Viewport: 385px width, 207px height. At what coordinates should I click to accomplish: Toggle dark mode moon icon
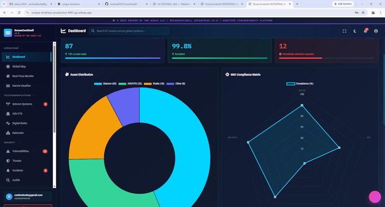(355, 31)
